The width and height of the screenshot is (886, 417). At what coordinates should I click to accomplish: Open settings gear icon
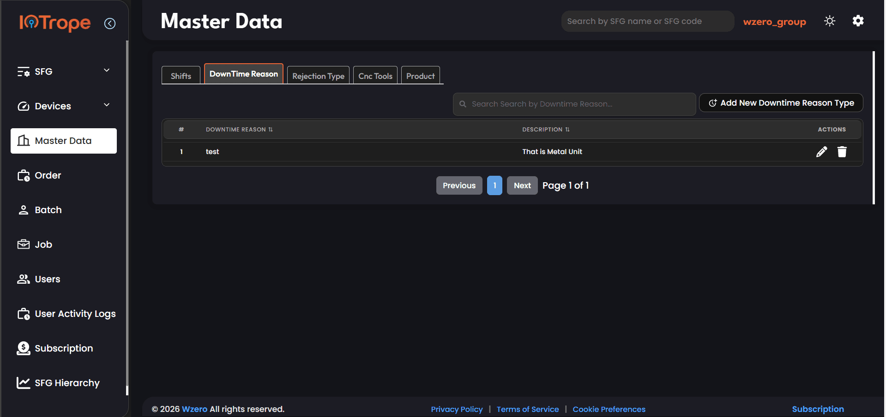(x=858, y=21)
